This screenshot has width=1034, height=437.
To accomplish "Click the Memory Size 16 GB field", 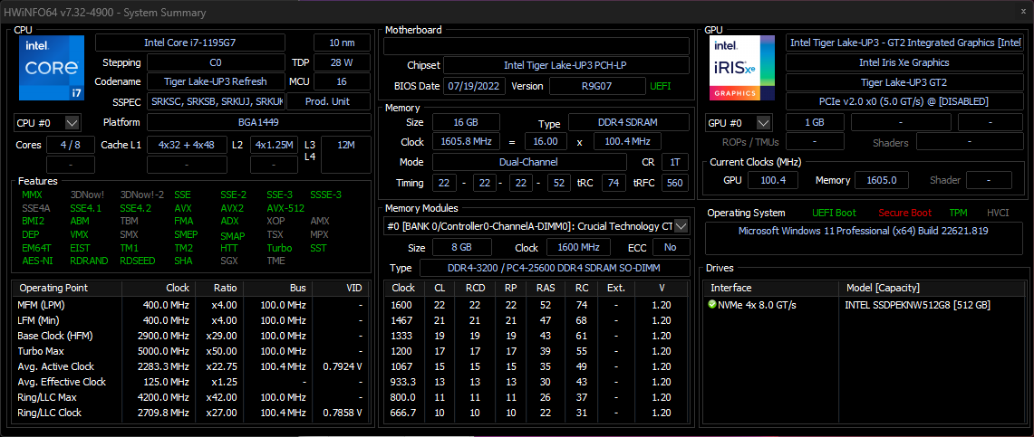I will point(466,122).
